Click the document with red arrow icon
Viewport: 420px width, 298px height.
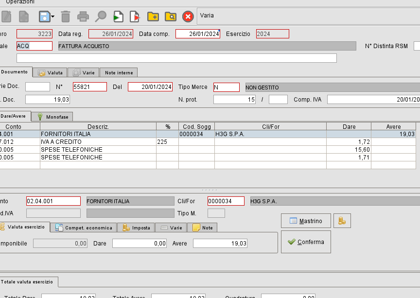pos(135,17)
